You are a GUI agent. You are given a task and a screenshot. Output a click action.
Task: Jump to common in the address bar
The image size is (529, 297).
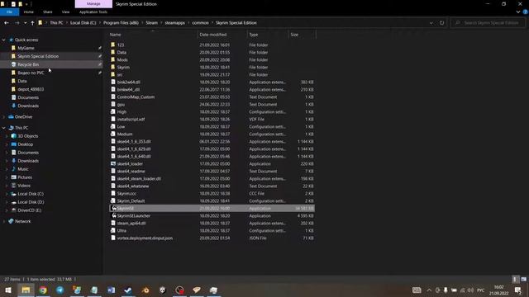(x=200, y=23)
